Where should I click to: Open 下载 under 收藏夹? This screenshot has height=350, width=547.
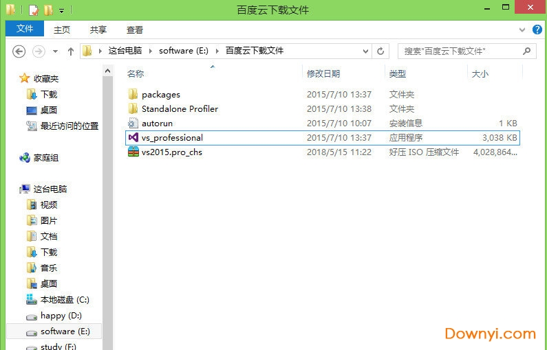point(48,94)
